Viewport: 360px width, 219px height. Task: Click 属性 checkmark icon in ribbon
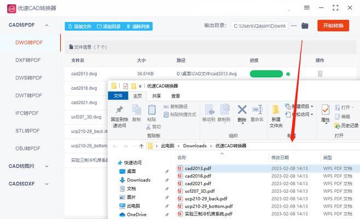(x=326, y=109)
